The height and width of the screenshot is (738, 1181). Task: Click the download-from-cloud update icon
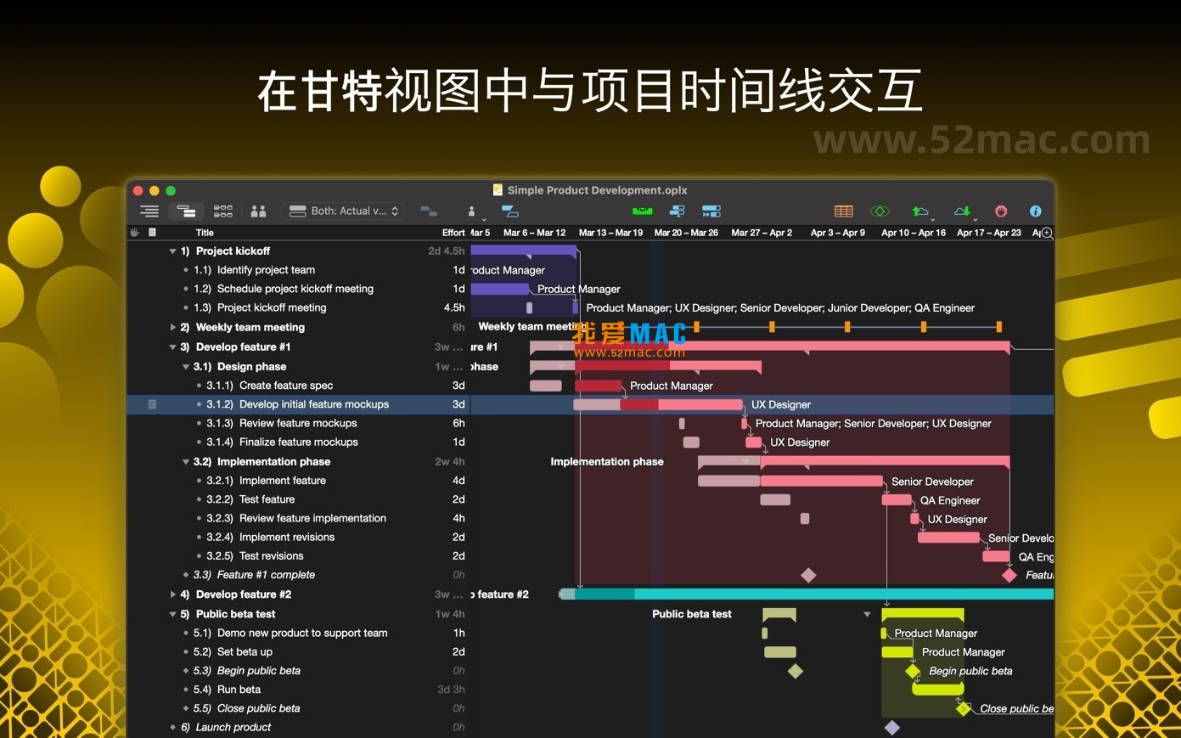pyautogui.click(x=962, y=211)
